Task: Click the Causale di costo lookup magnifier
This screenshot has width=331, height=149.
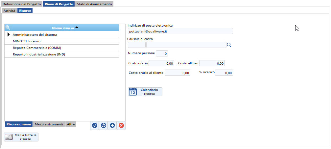Action: click(x=229, y=45)
